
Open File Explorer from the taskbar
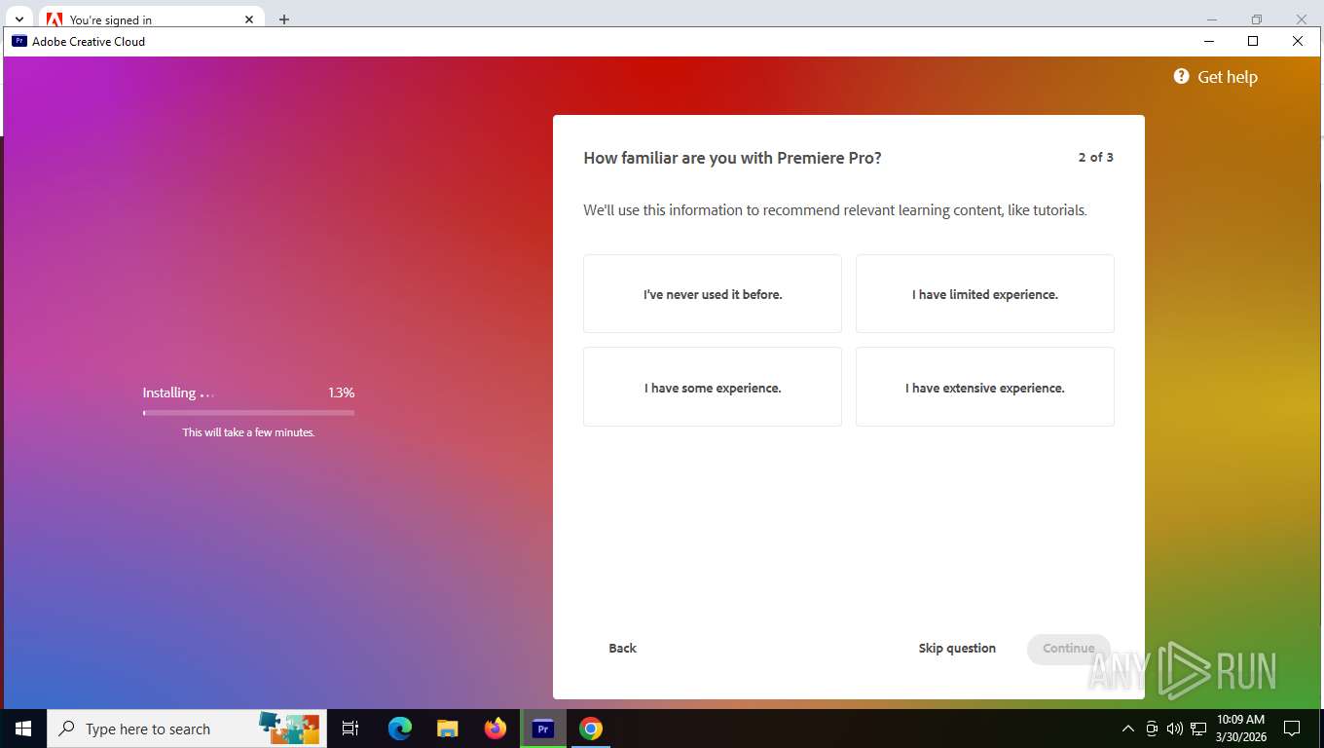pos(448,729)
